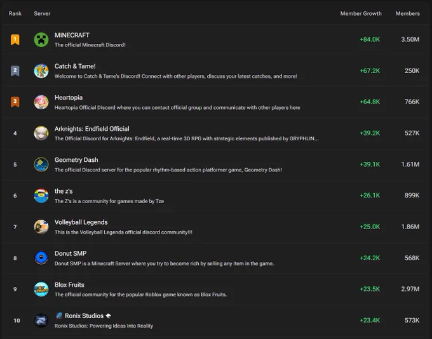This screenshot has width=432, height=339.
Task: Click the Arknights: Endfield server avatar
Action: [x=41, y=133]
